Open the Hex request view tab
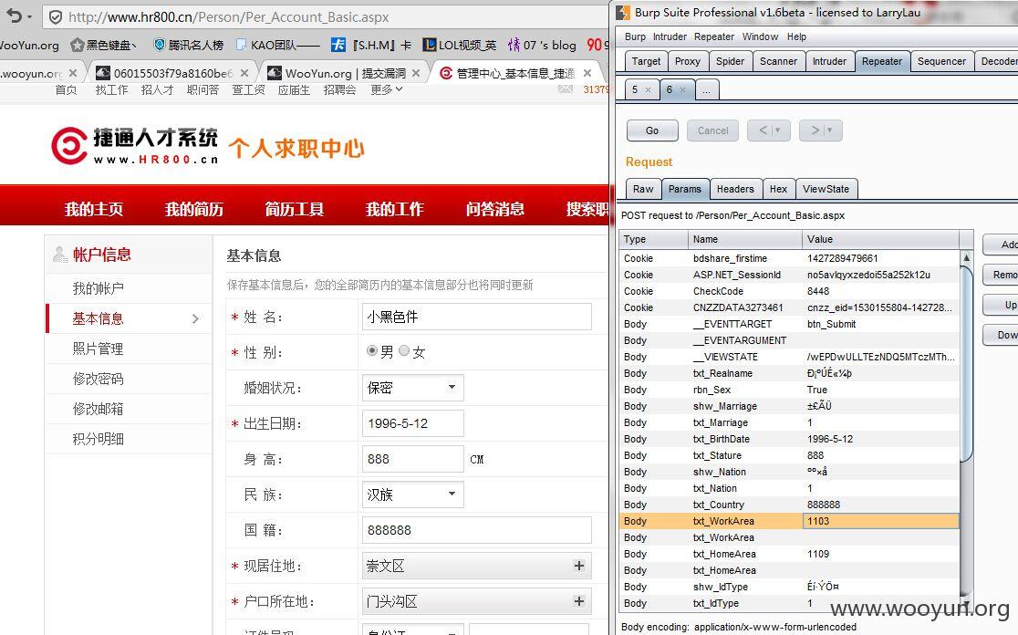The width and height of the screenshot is (1018, 635). pyautogui.click(x=778, y=189)
